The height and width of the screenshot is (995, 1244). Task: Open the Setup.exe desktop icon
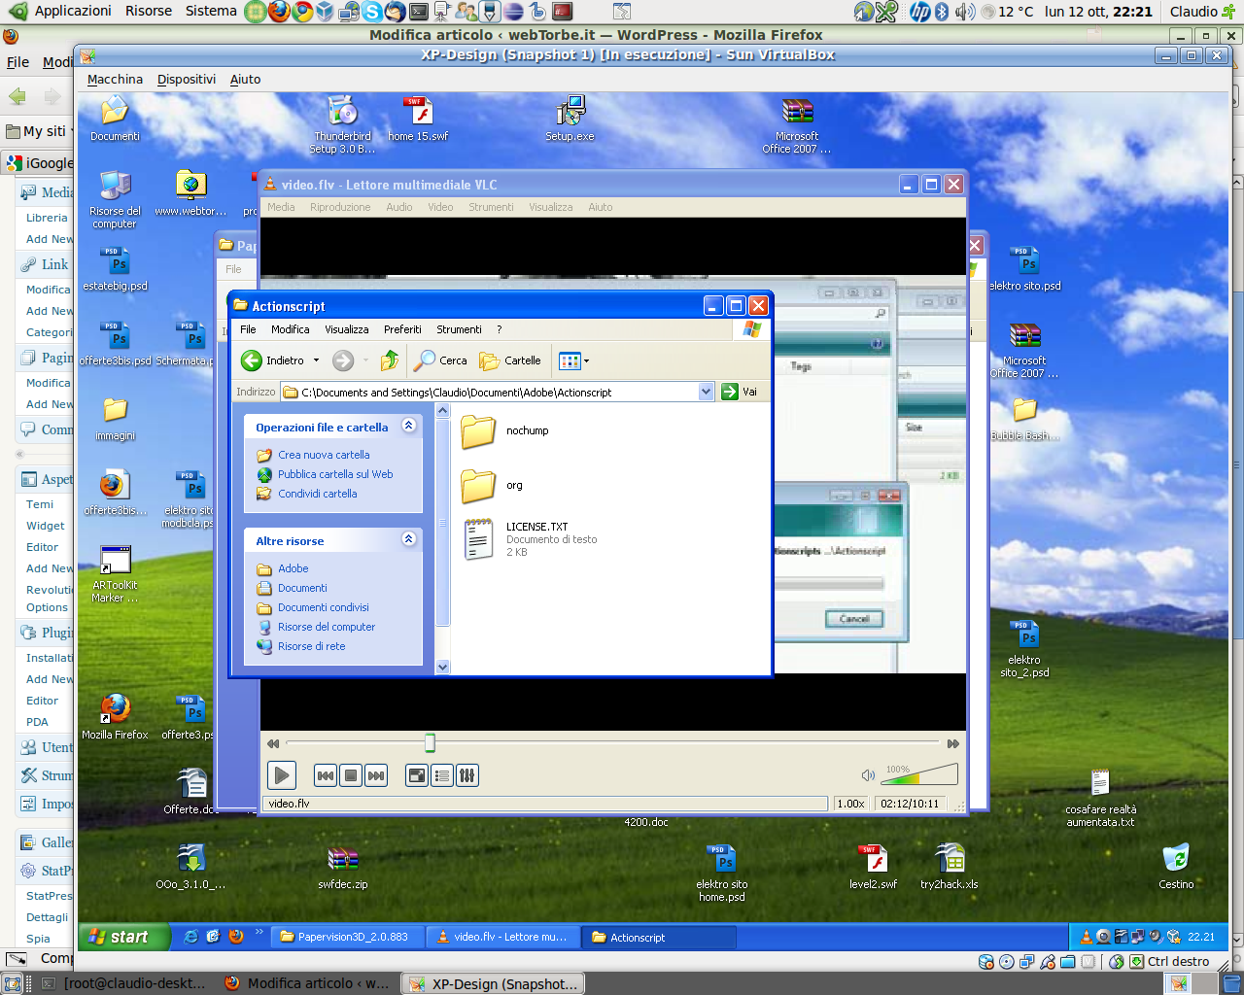coord(570,119)
